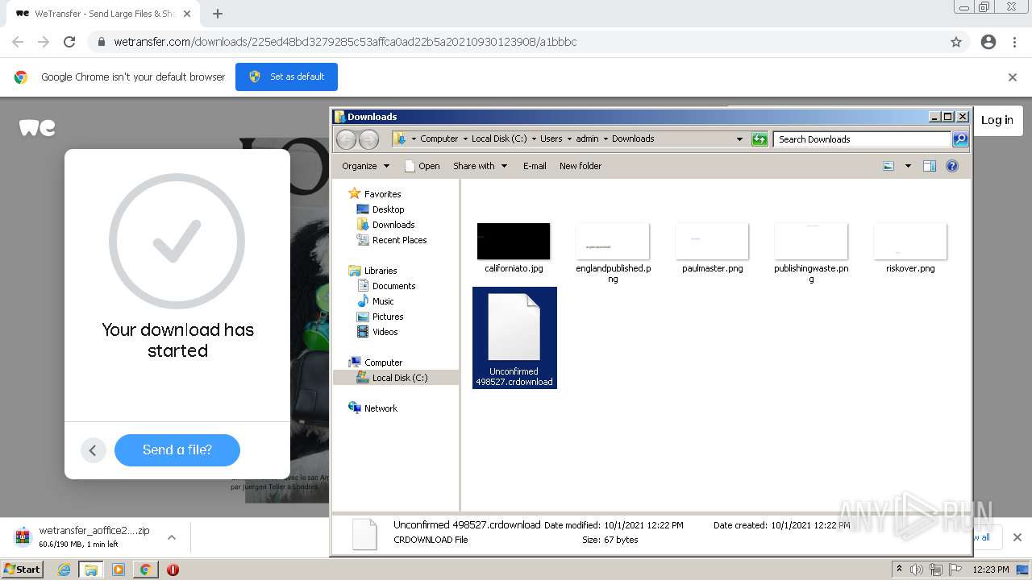The image size is (1032, 580).
Task: Toggle the preview pane icon
Action: coord(930,166)
